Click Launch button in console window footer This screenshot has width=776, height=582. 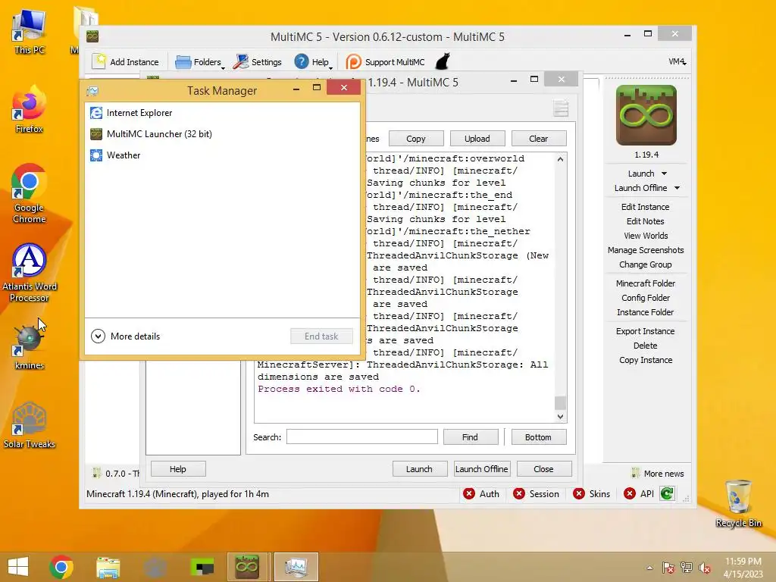coord(419,468)
